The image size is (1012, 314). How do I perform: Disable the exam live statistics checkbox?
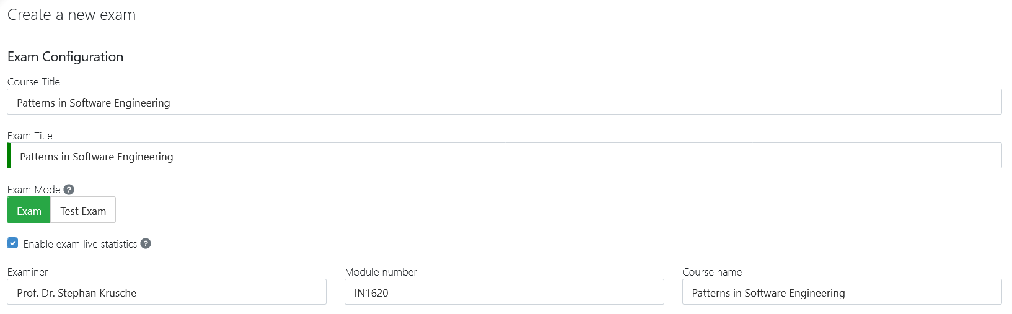[x=13, y=243]
